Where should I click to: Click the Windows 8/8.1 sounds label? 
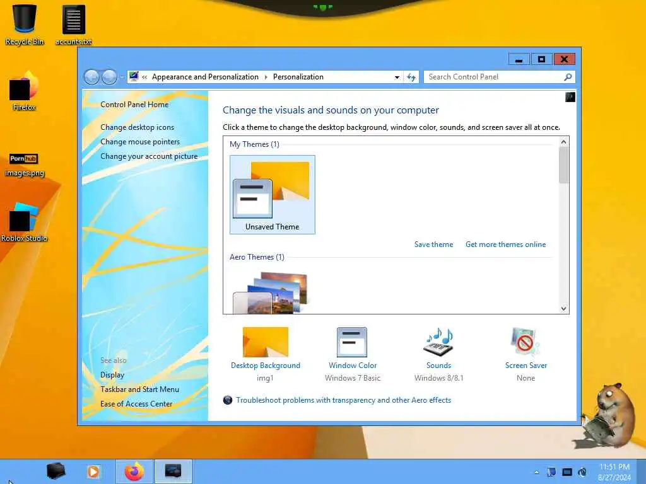click(x=439, y=378)
